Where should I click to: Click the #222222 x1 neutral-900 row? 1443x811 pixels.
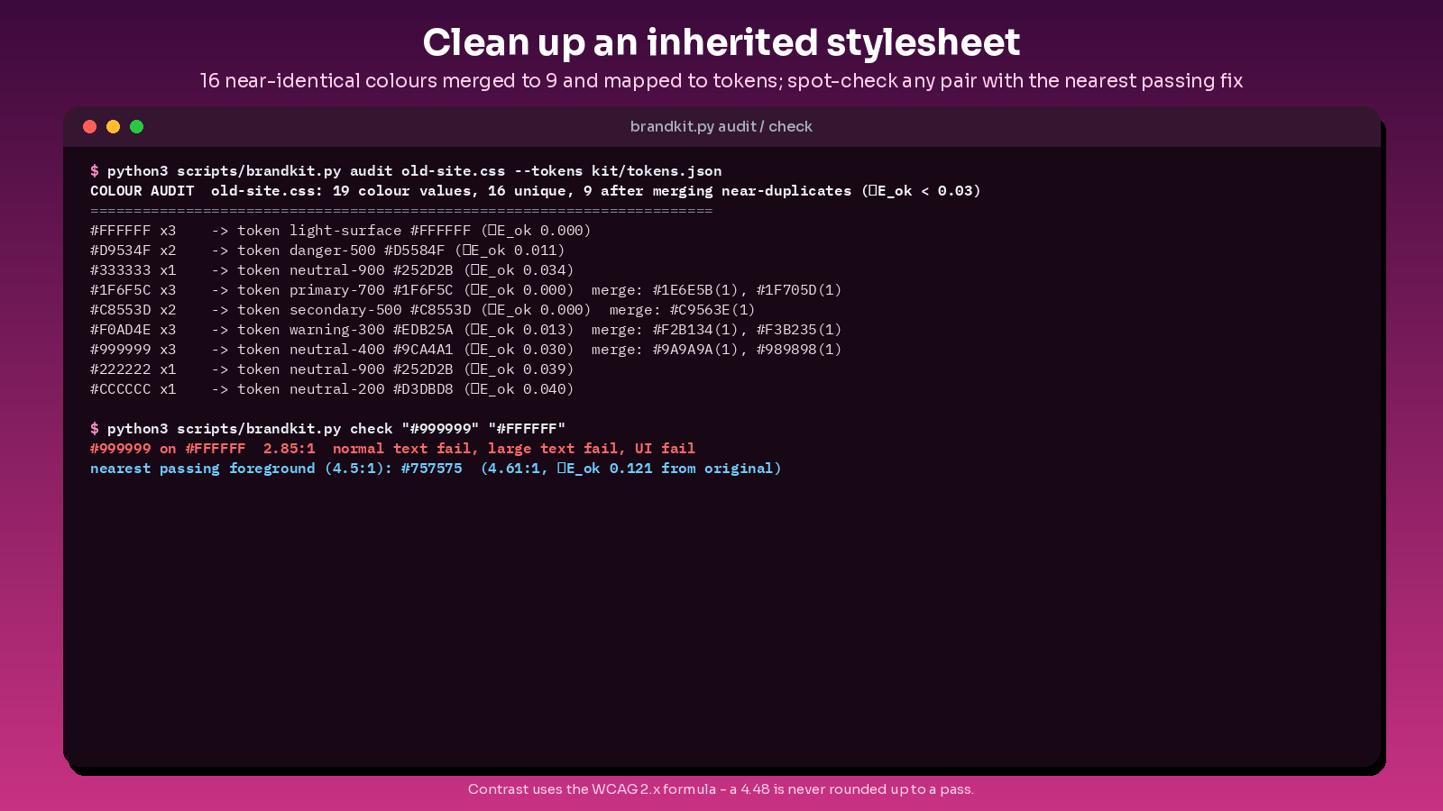(332, 369)
